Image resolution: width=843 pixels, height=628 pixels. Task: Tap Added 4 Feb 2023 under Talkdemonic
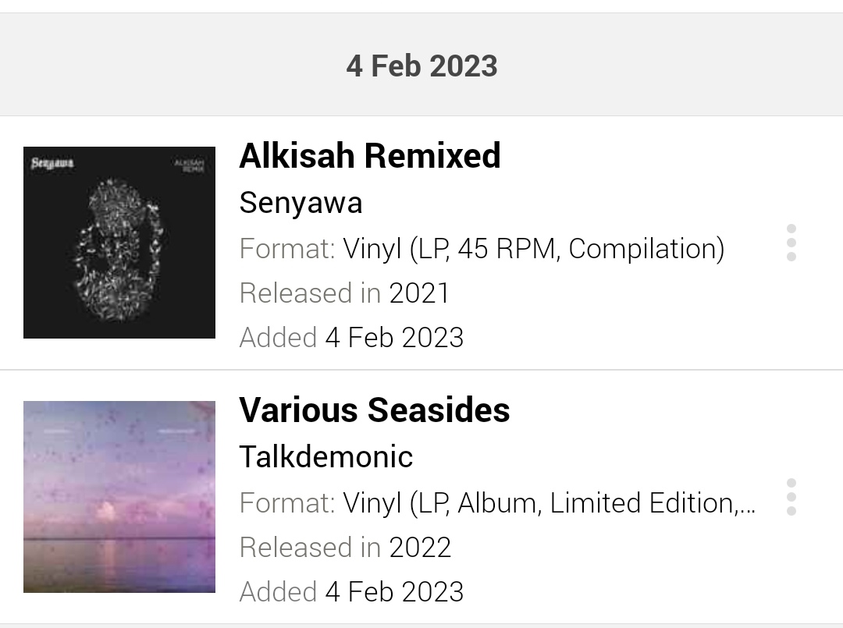(x=351, y=591)
